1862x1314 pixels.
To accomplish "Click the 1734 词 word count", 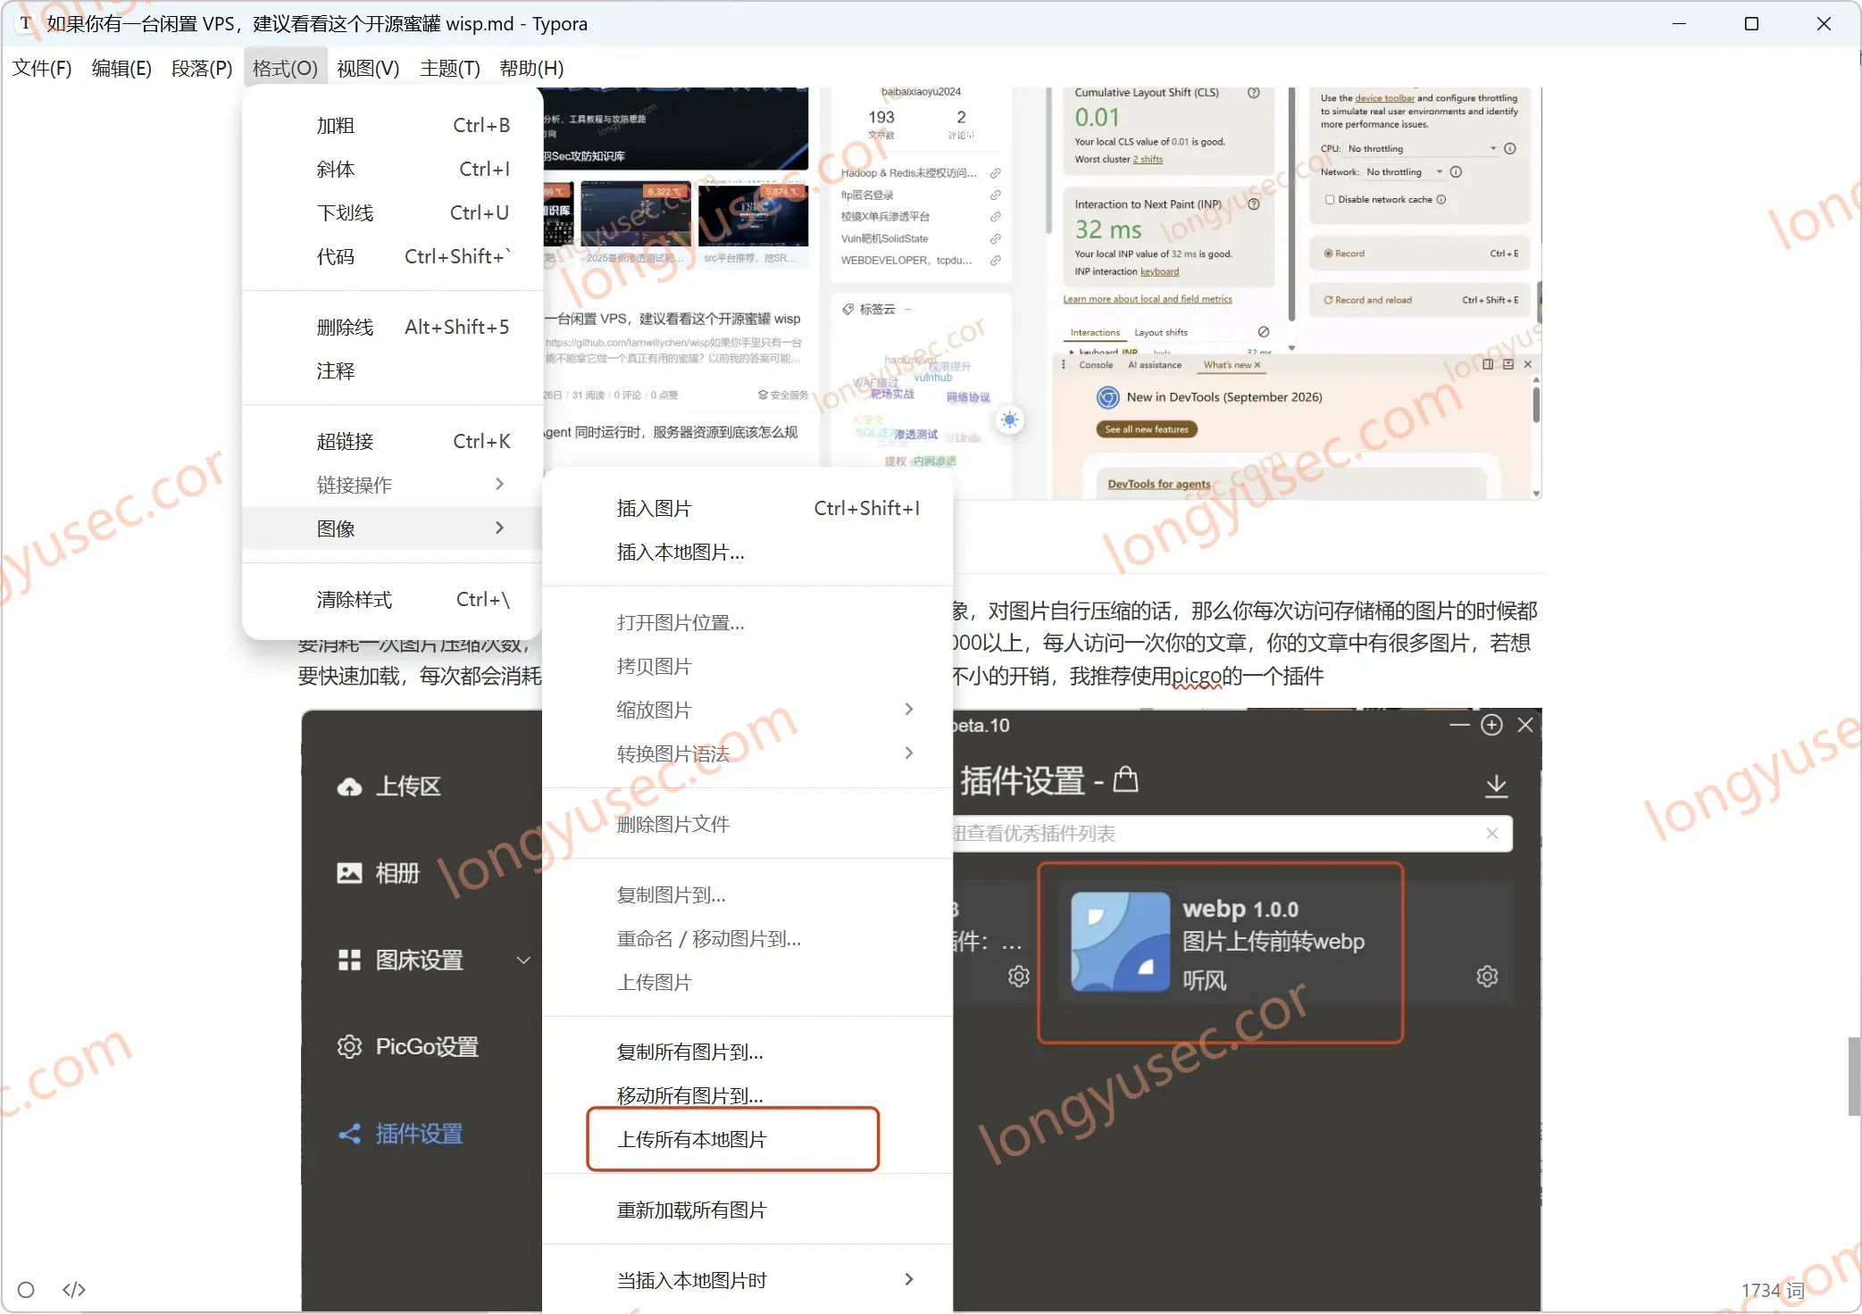I will tap(1773, 1290).
